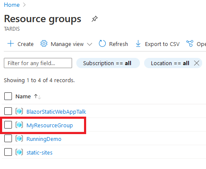Toggle sort arrows next to Name
This screenshot has height=169, width=206.
38,97
